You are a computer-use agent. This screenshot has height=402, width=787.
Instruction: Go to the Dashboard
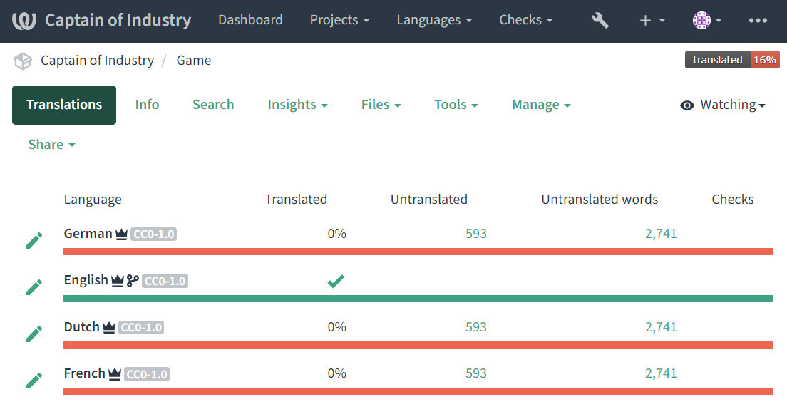[x=250, y=20]
